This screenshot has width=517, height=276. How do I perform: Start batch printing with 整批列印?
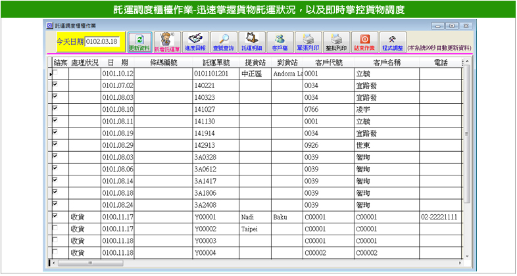click(x=336, y=43)
